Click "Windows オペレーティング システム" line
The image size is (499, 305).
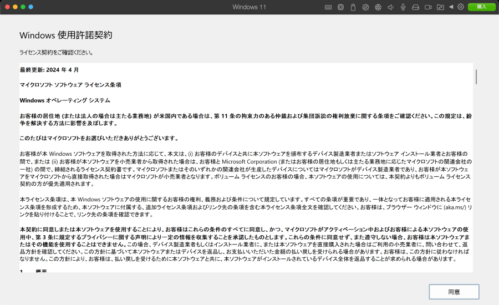tap(65, 100)
